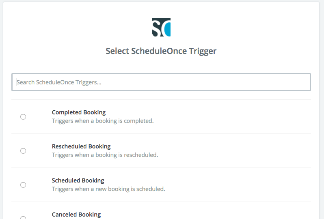
Task: Click divider line below the search field
Action: [x=161, y=100]
